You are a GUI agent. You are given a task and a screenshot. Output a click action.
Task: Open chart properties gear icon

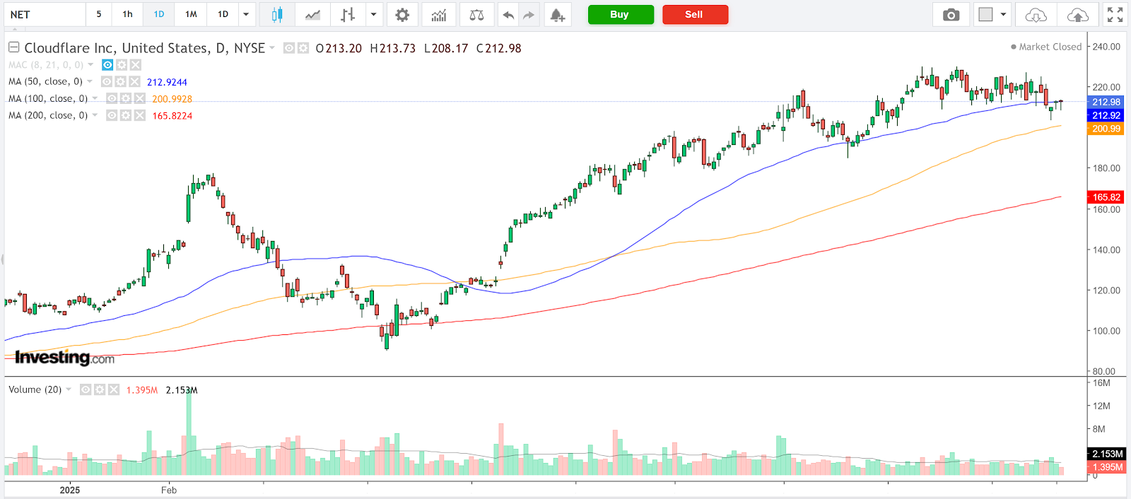click(x=402, y=15)
